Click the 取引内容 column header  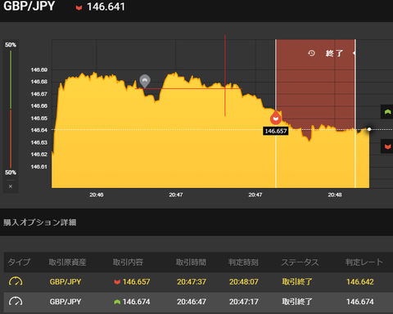click(x=128, y=262)
